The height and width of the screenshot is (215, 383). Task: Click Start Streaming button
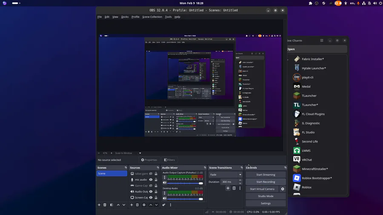click(x=266, y=175)
